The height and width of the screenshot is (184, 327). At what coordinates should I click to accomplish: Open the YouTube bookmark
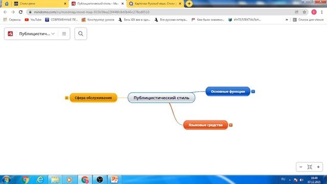pyautogui.click(x=33, y=19)
